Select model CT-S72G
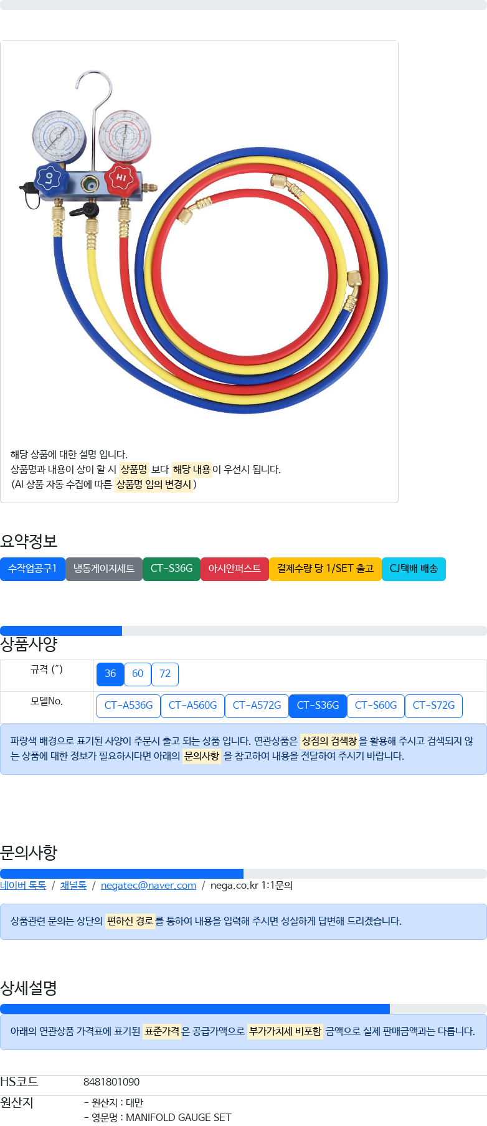 pyautogui.click(x=433, y=706)
